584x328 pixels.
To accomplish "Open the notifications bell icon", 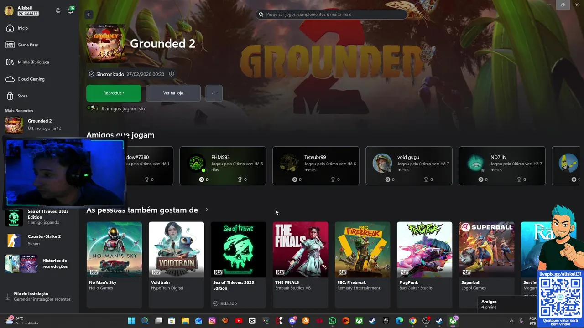I will tap(70, 11).
